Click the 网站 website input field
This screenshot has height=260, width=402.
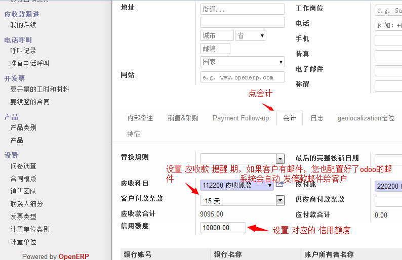pos(243,77)
